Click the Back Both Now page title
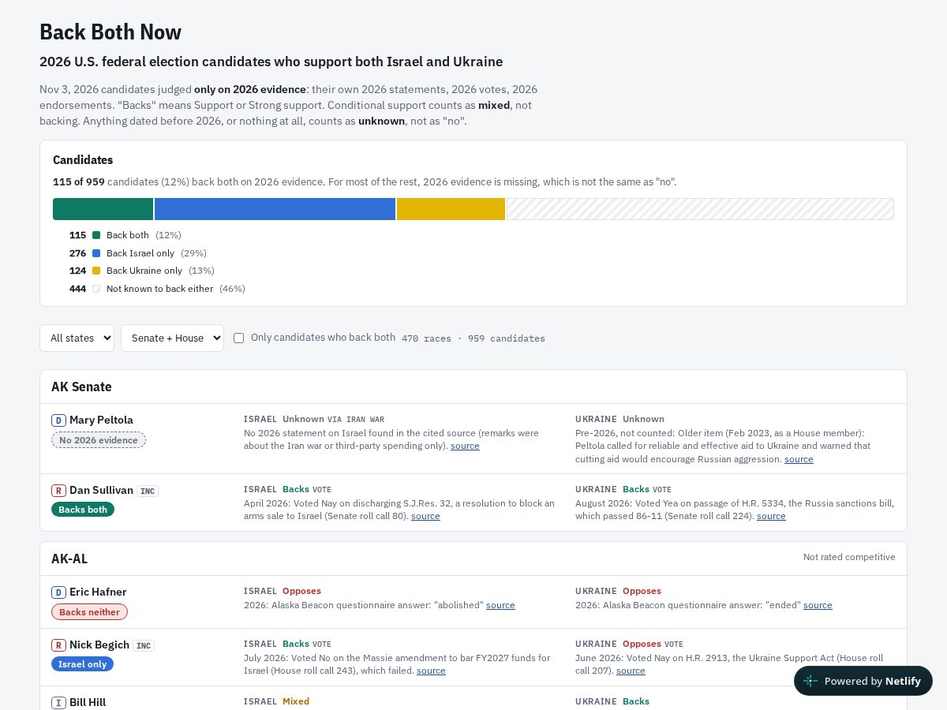 [x=110, y=32]
